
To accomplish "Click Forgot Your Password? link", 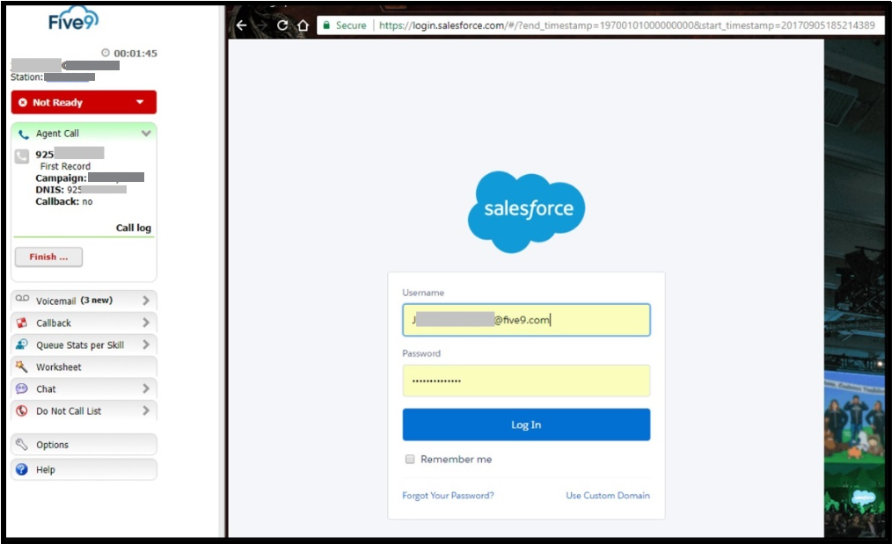I will (x=448, y=496).
